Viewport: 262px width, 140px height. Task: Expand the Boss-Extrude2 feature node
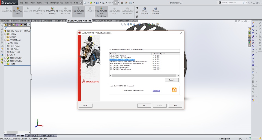(x=5, y=61)
